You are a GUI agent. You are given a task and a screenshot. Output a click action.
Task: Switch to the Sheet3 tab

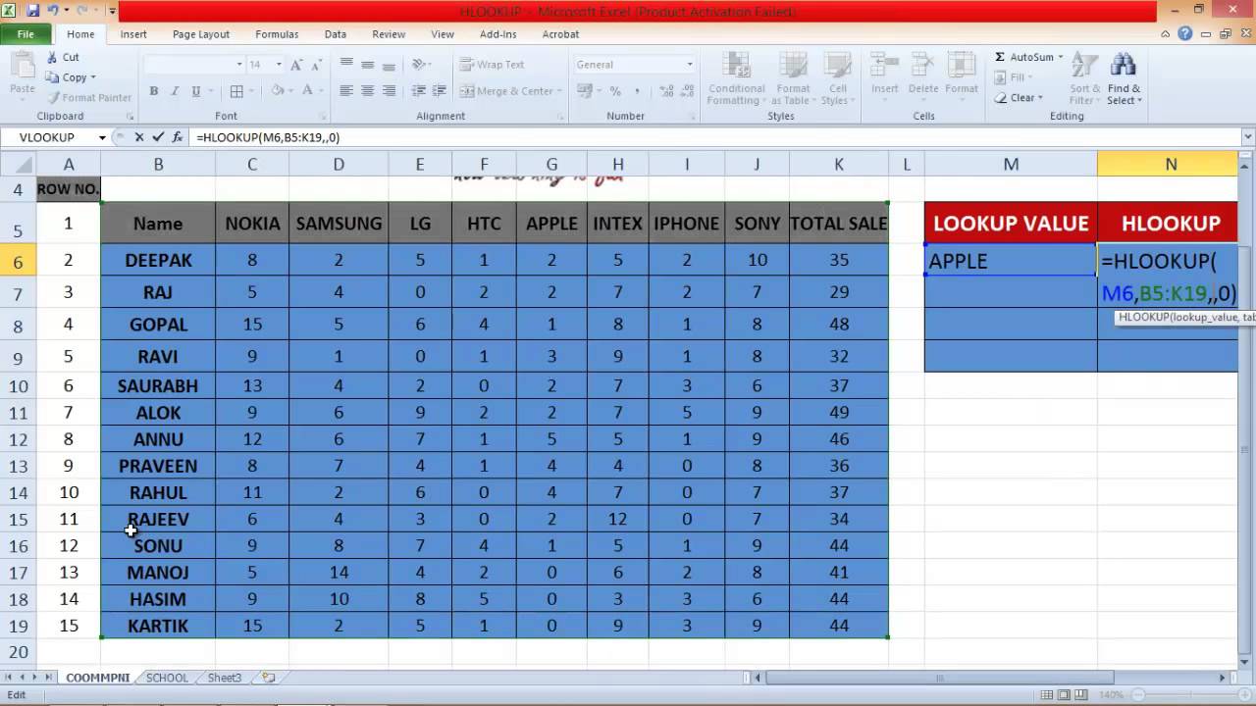[x=225, y=678]
